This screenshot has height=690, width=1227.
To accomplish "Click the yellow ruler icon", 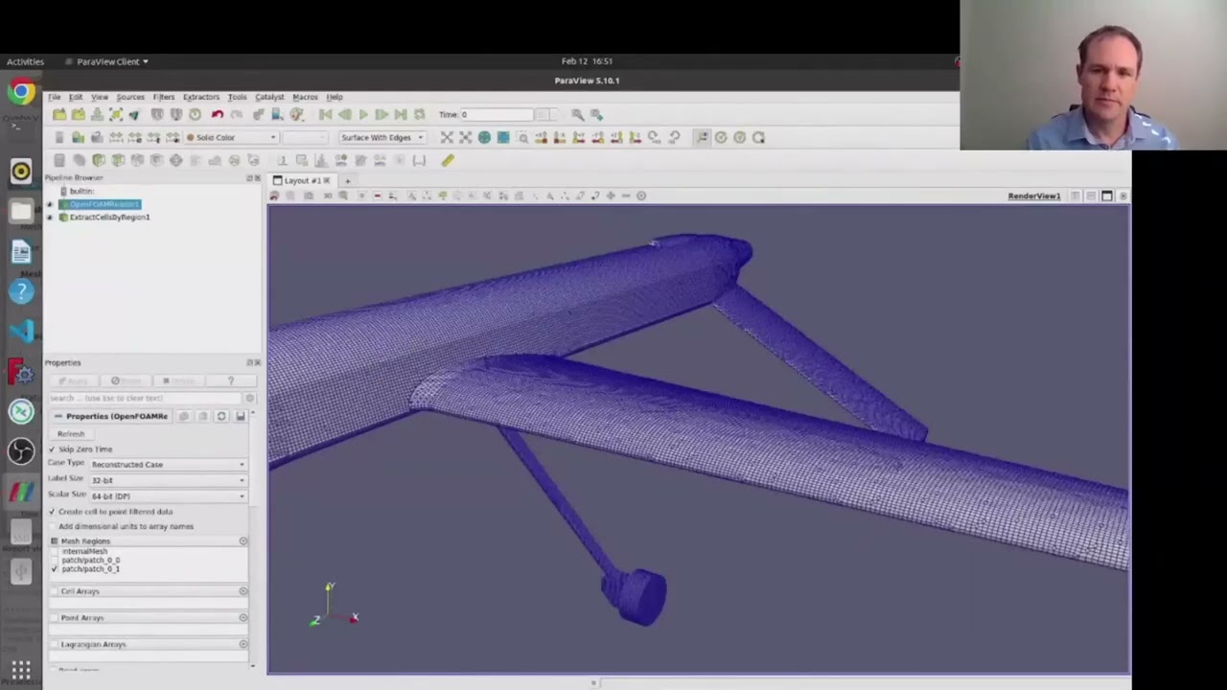I will (447, 160).
